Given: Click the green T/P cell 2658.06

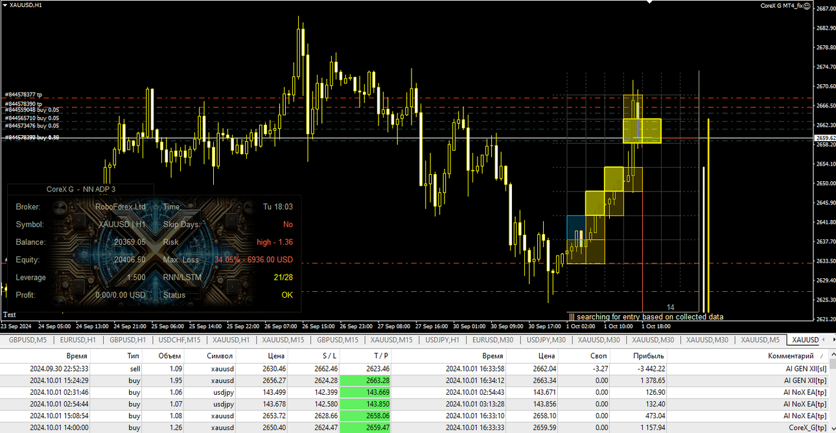Looking at the screenshot, I should click(x=367, y=416).
